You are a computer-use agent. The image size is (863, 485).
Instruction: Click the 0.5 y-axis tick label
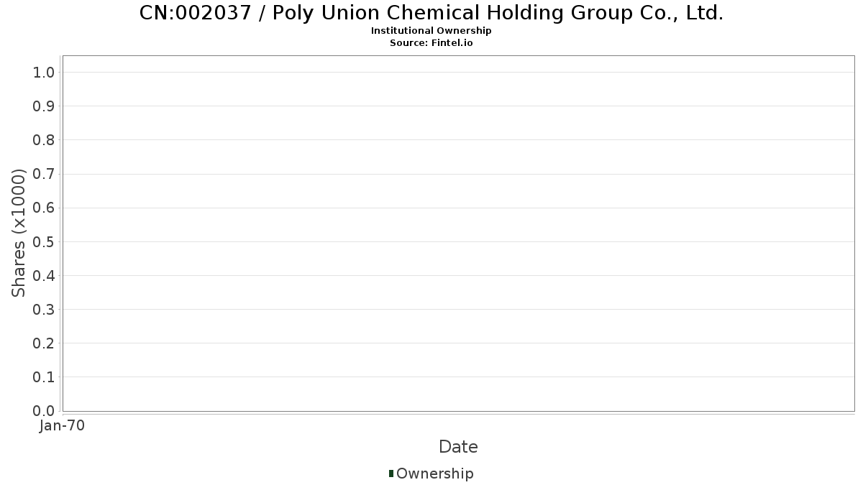click(44, 241)
